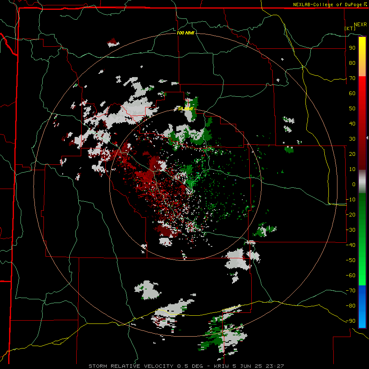Pick the blue segment of the color bar
Image resolution: width=369 pixels, height=369 pixels.
coord(362,306)
